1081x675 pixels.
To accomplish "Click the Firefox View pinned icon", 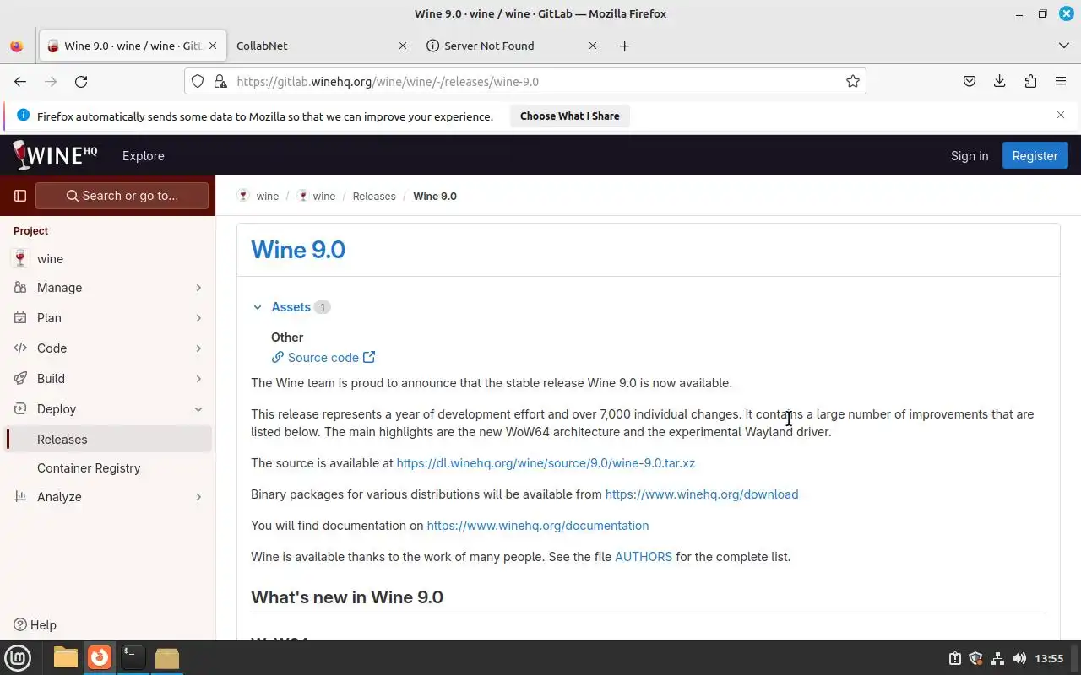I will [x=16, y=46].
